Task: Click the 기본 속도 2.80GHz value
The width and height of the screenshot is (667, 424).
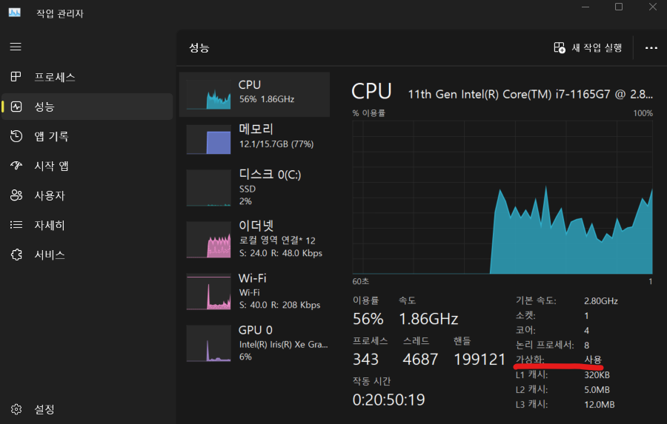Action: tap(600, 300)
